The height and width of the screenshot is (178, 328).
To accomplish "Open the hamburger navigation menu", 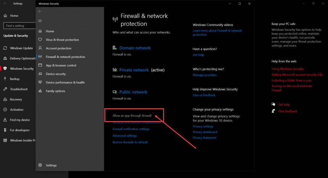I will tap(40, 21).
